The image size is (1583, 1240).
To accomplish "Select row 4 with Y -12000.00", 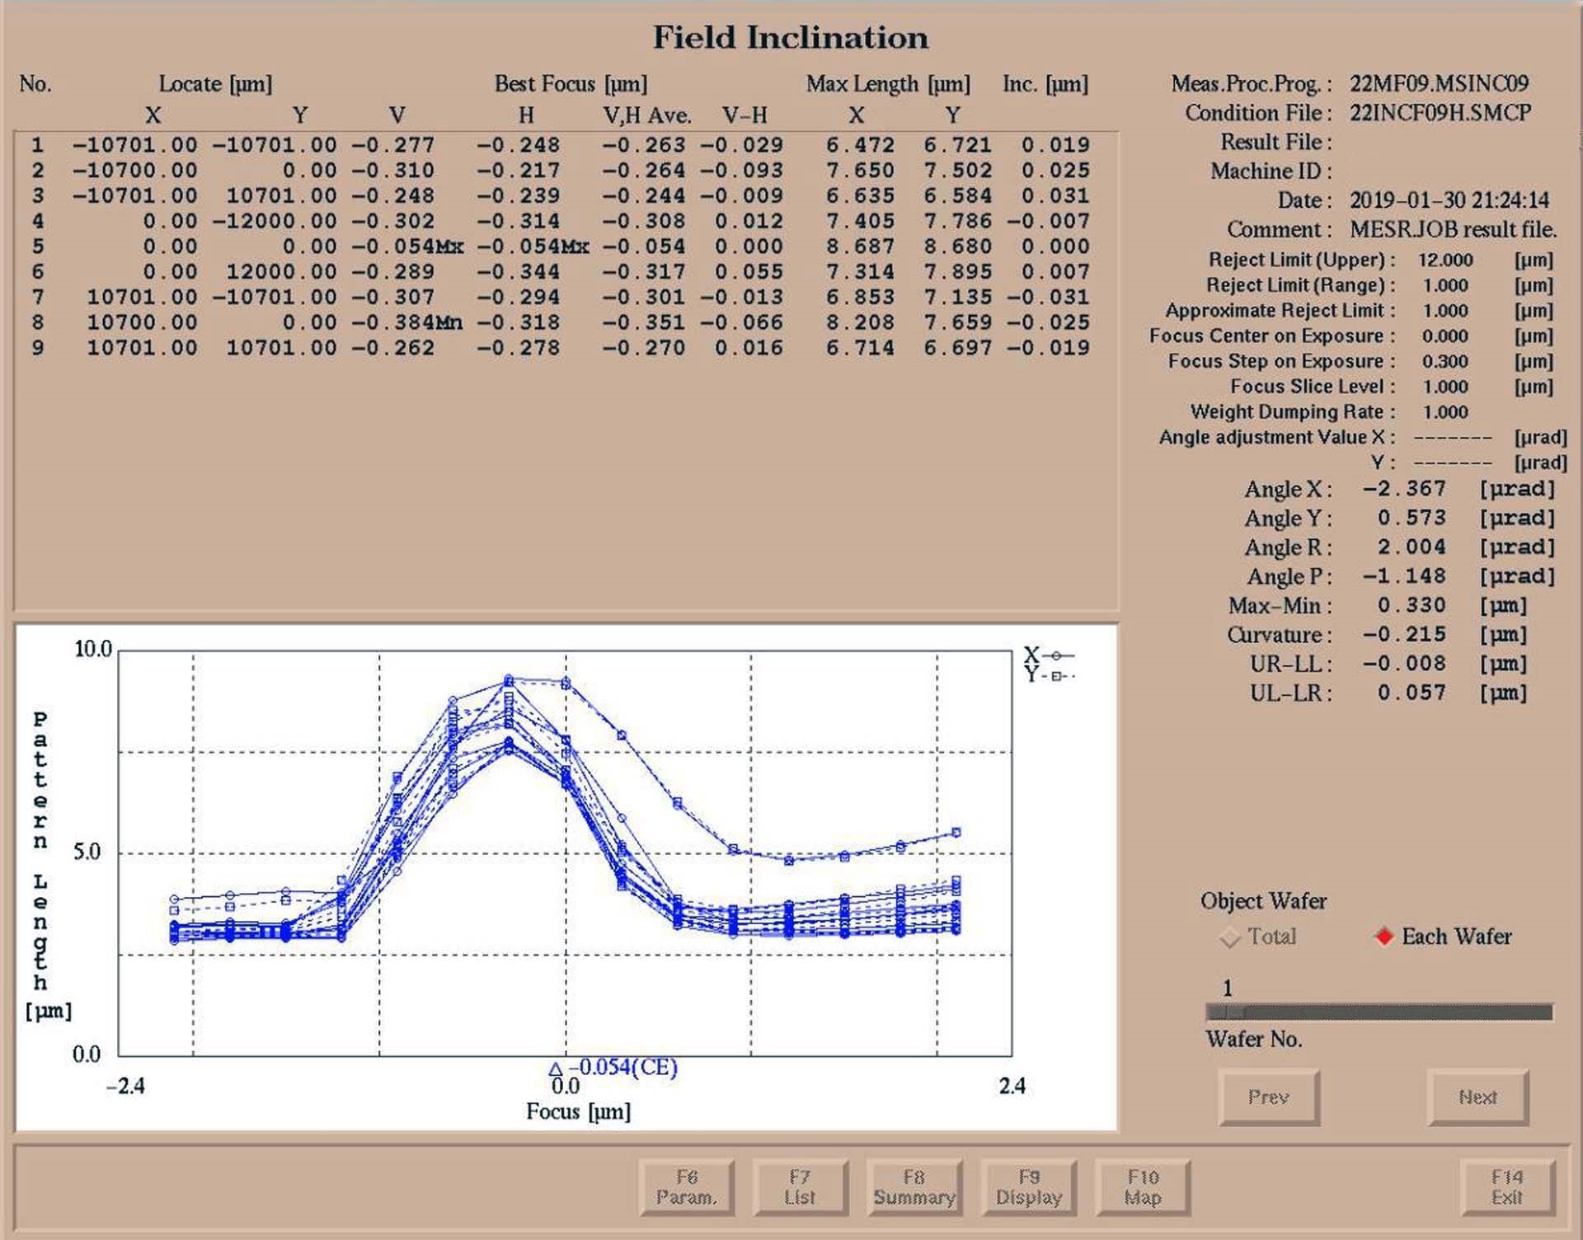I will [x=561, y=222].
